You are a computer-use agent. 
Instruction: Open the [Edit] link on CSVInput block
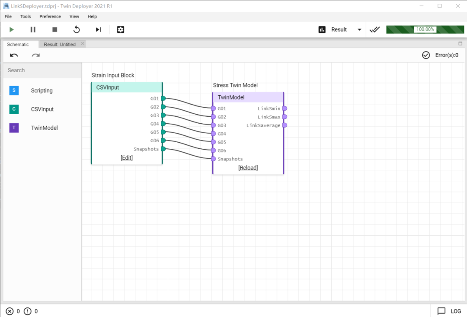point(127,157)
